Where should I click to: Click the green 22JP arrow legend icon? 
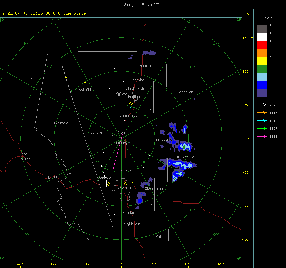click(x=262, y=129)
